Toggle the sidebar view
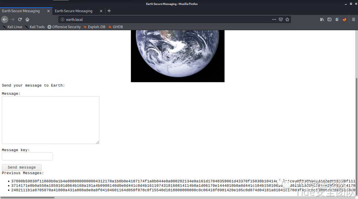Screen dimensions: 358x199 (x=329, y=20)
